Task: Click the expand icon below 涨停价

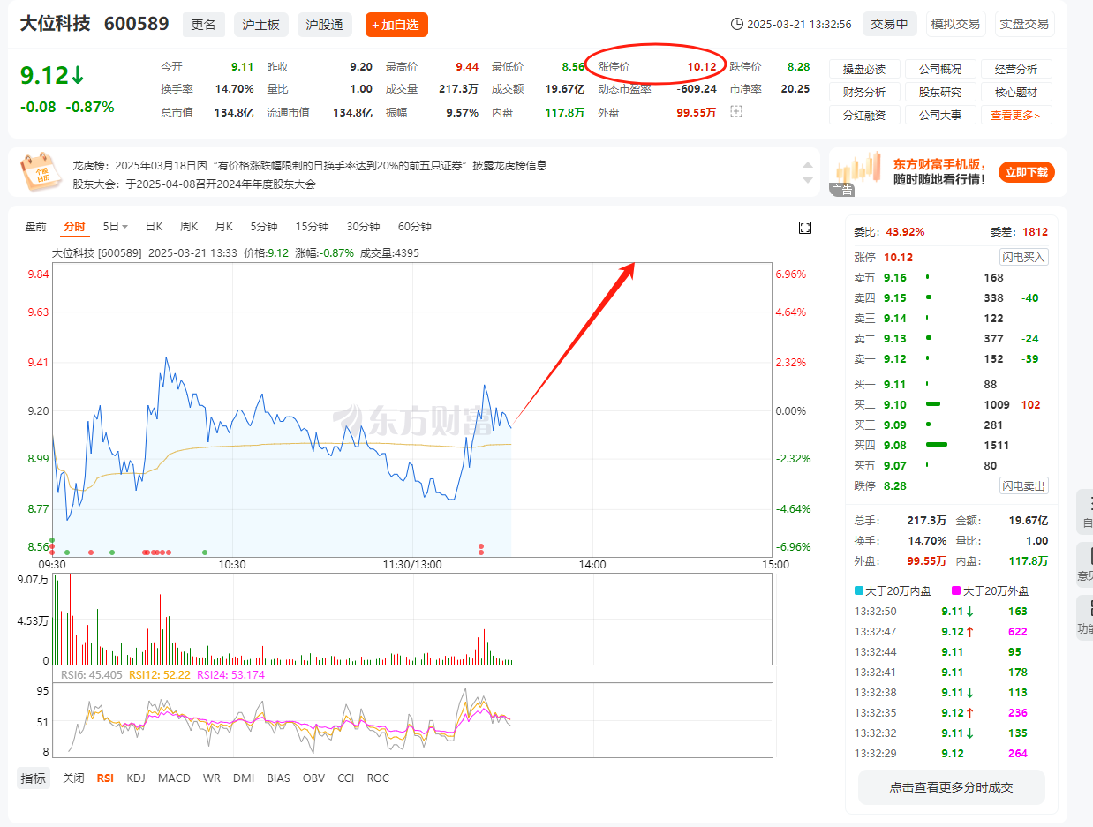Action: click(x=736, y=111)
